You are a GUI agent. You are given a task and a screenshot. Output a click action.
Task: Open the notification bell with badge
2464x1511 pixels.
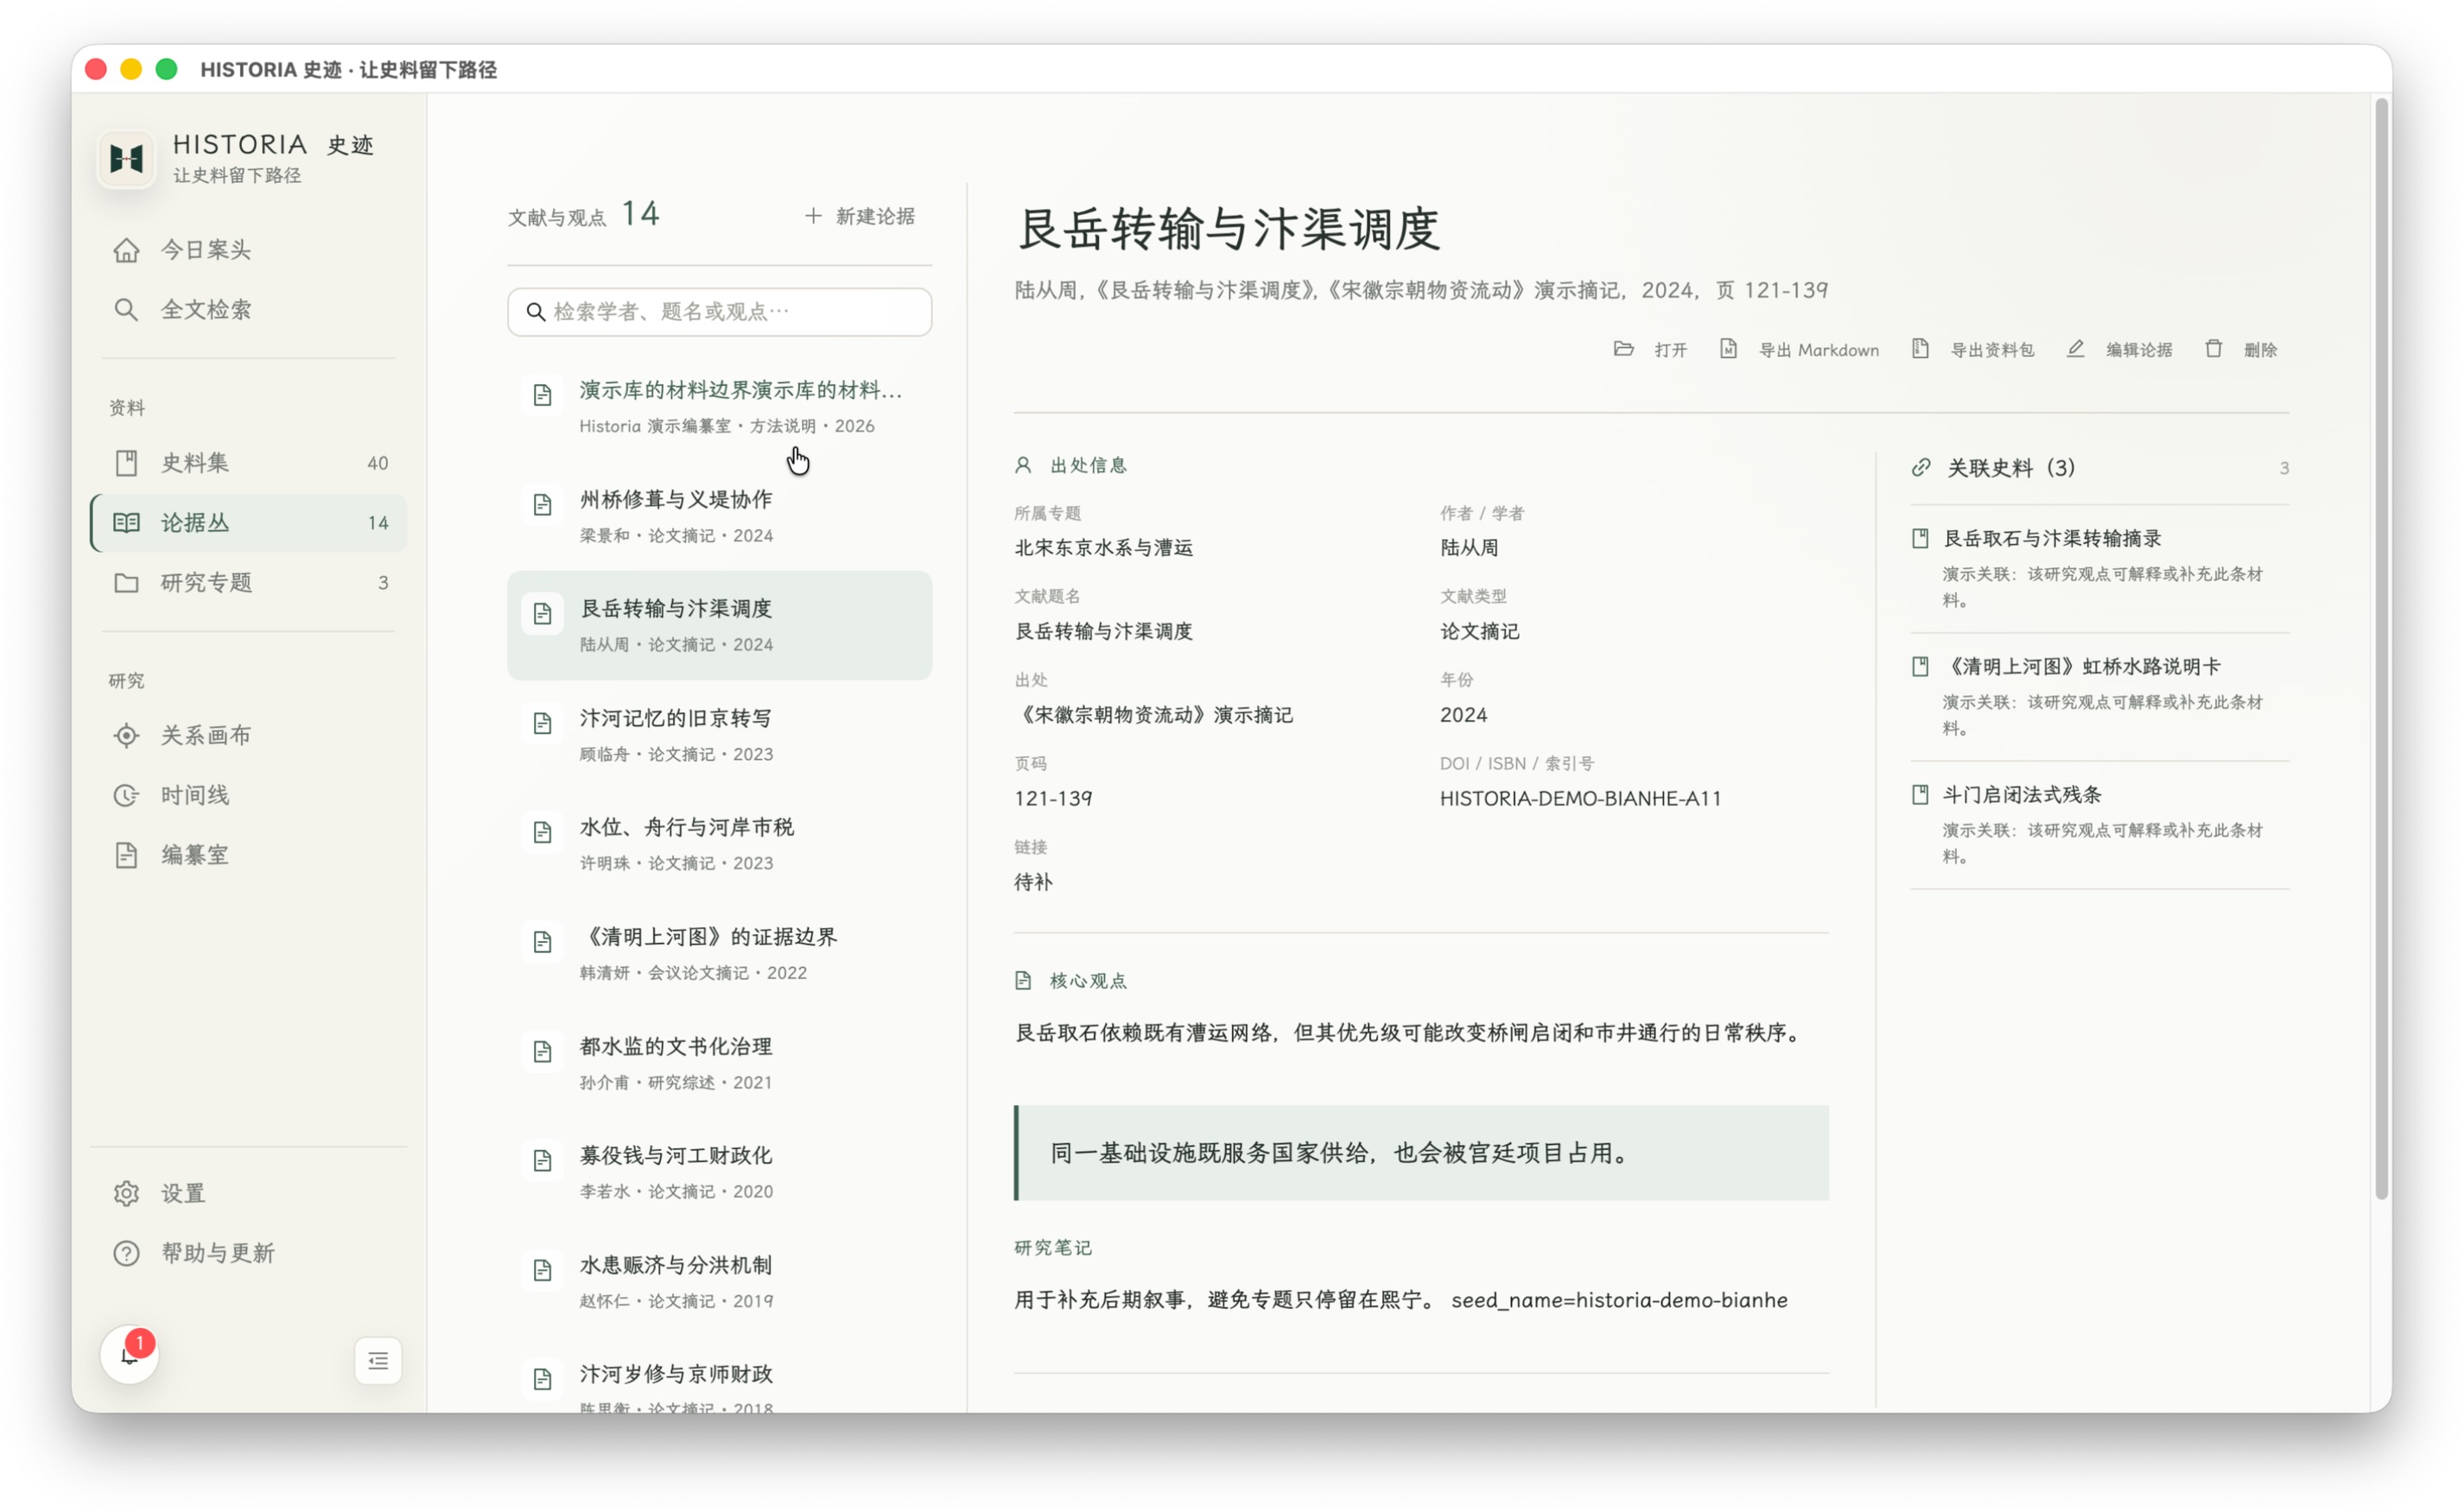(129, 1355)
